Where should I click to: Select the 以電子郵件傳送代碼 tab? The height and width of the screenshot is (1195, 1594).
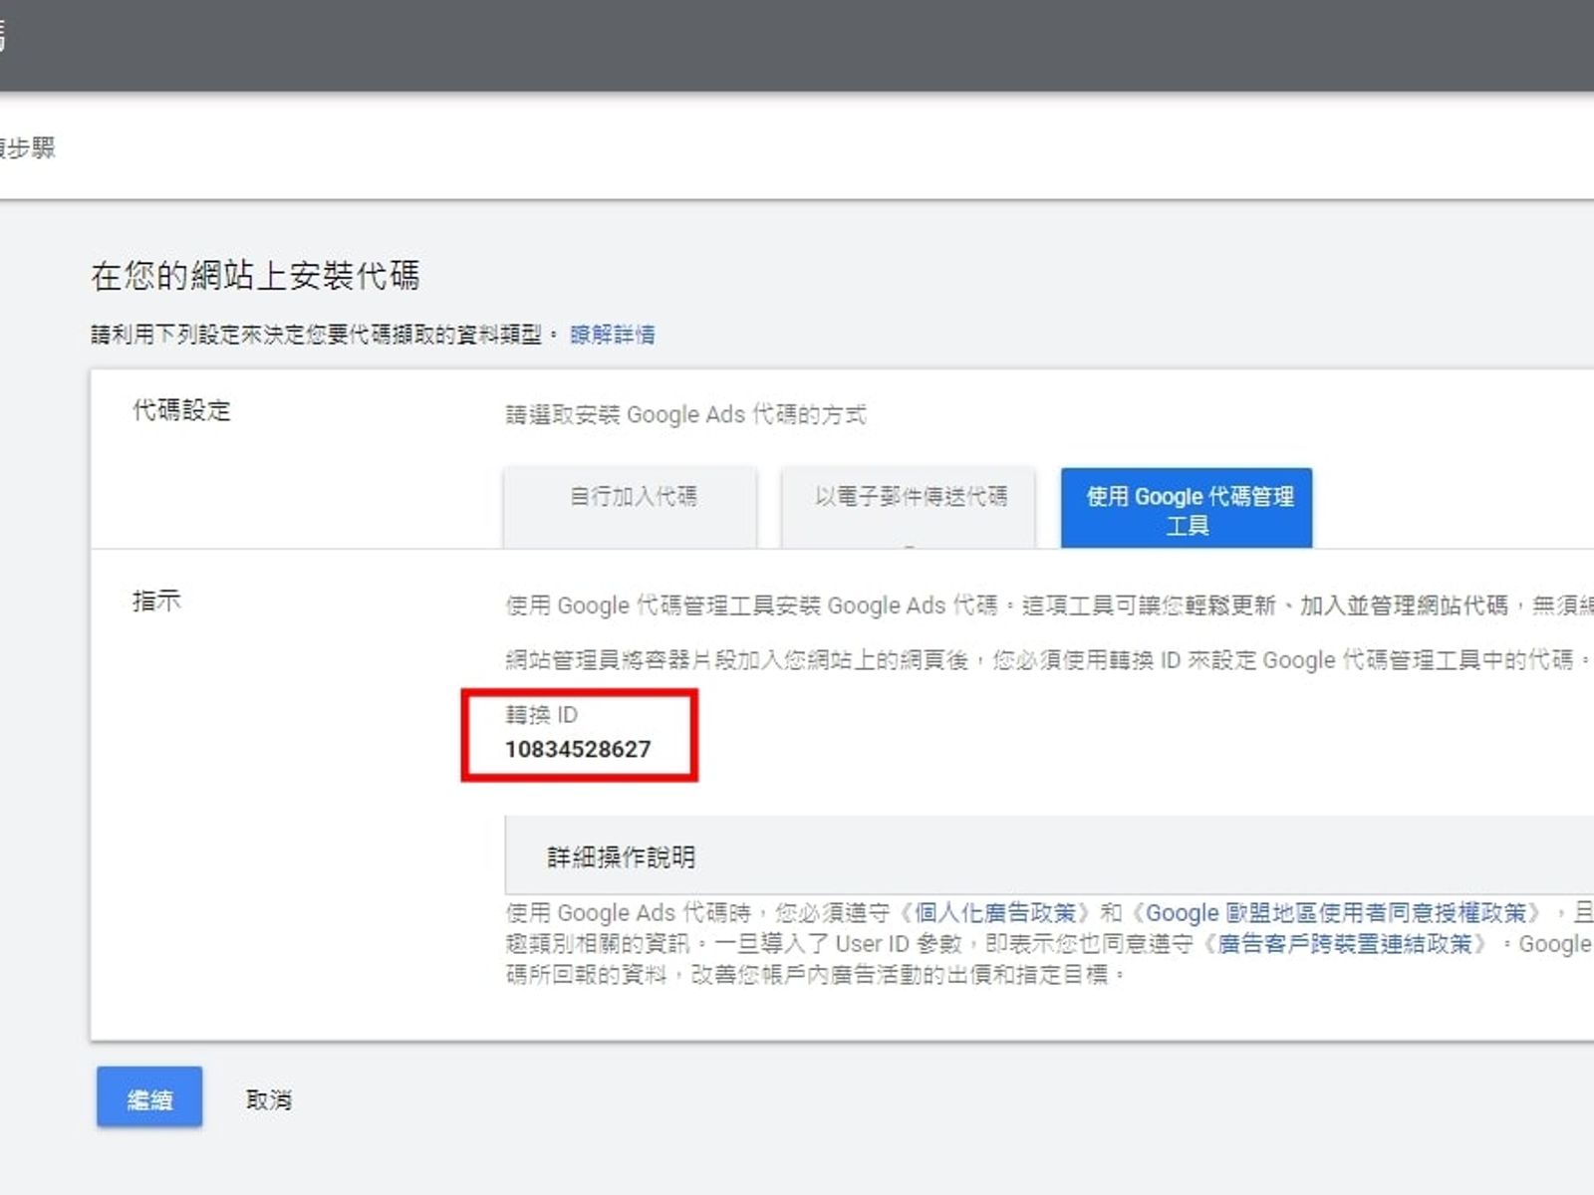[909, 506]
